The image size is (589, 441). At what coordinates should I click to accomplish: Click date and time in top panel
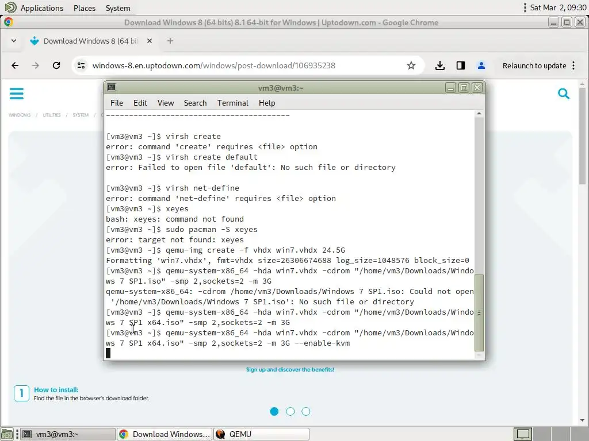[x=558, y=7]
